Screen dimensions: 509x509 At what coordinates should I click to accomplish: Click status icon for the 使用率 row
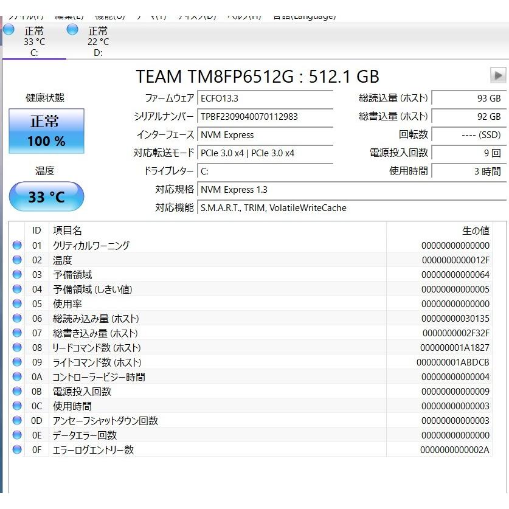(17, 303)
